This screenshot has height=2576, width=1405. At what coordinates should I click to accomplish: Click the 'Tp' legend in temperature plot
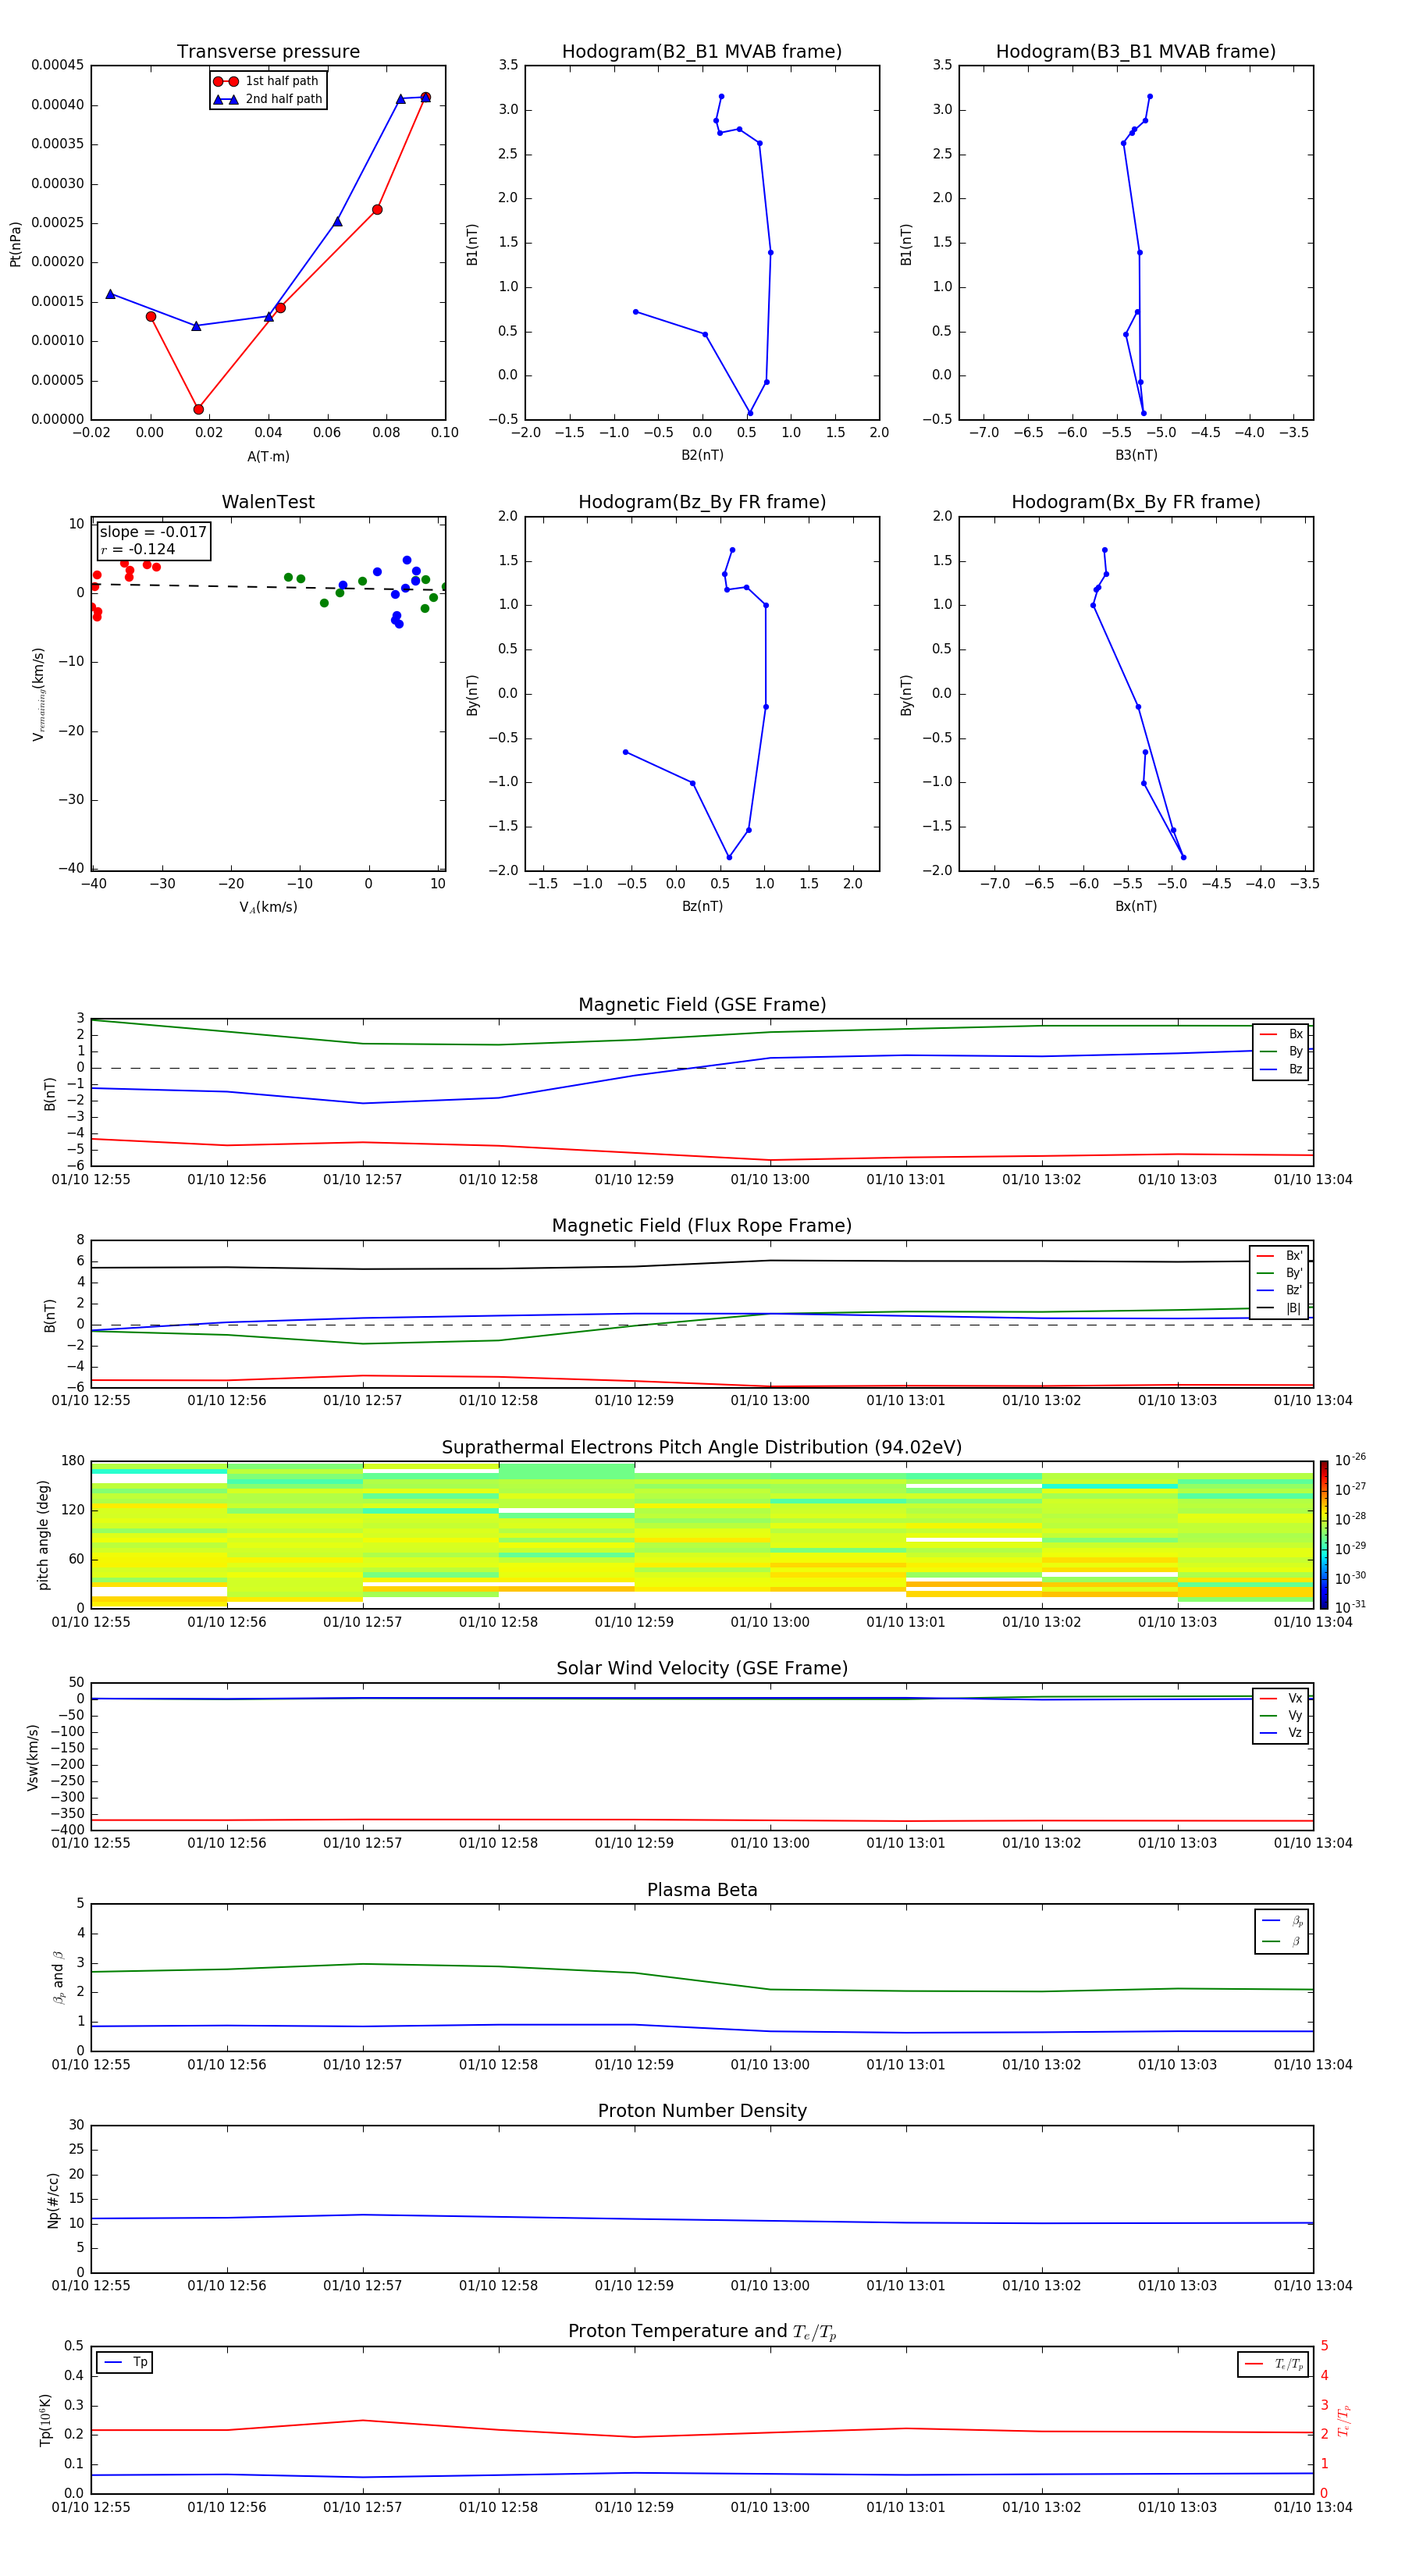[x=125, y=2362]
